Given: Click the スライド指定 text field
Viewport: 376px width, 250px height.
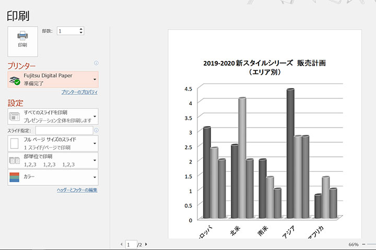Looking at the screenshot, I should (64, 130).
